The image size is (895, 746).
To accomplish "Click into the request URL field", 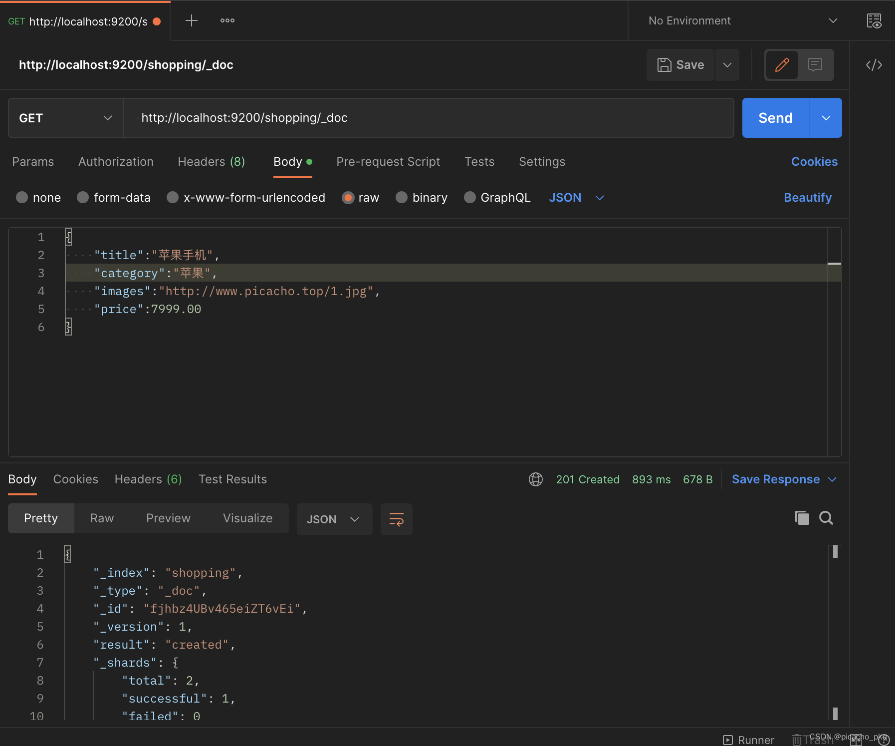I will 429,118.
